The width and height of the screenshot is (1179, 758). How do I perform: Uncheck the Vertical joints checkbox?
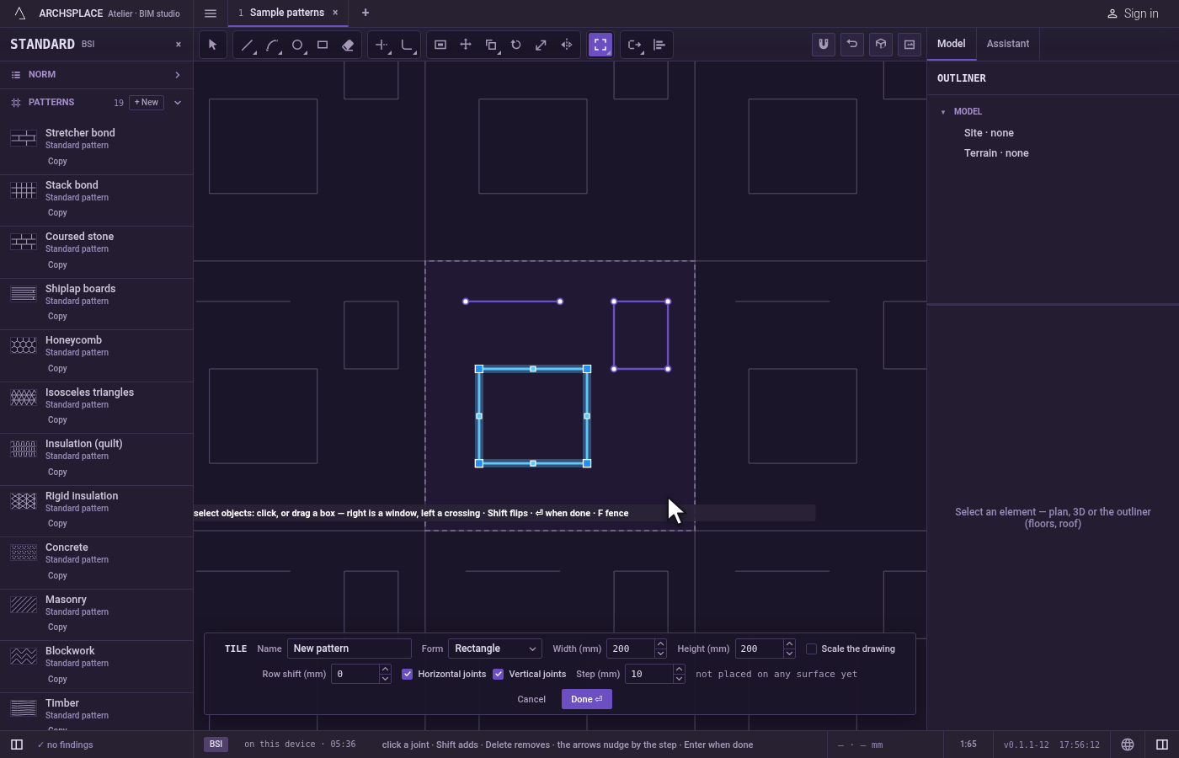coord(499,674)
